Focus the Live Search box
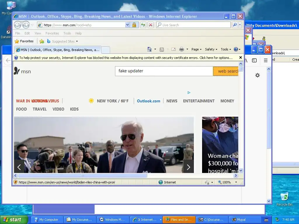299x224 pixels. pyautogui.click(x=193, y=25)
